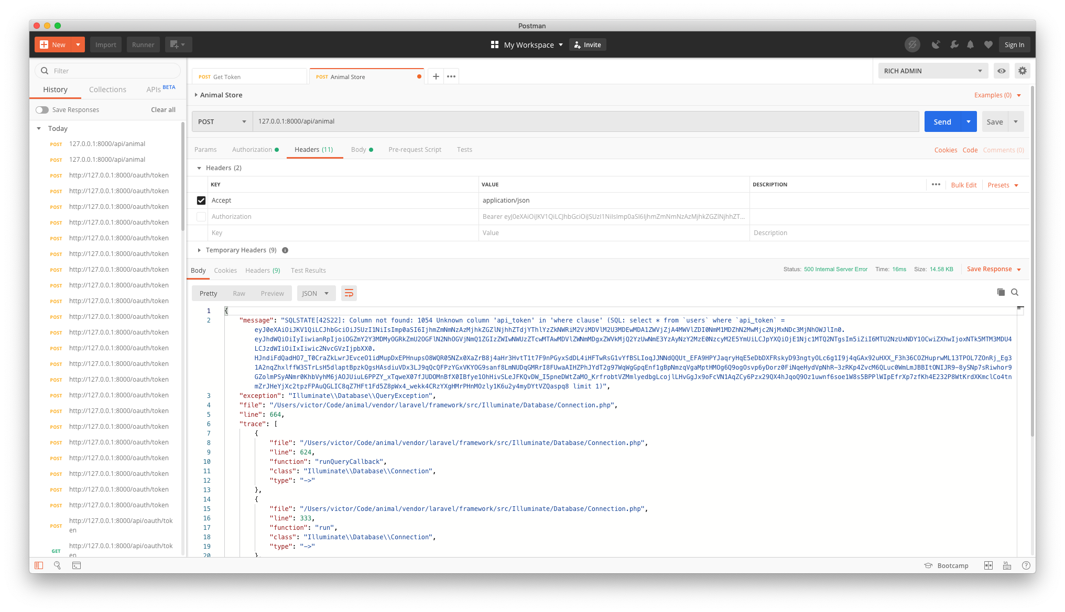Image resolution: width=1065 pixels, height=612 pixels.
Task: Click the request URL input field
Action: click(x=586, y=121)
